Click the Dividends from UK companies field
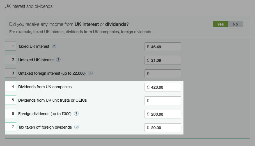255x146 pixels. pyautogui.click(x=163, y=87)
